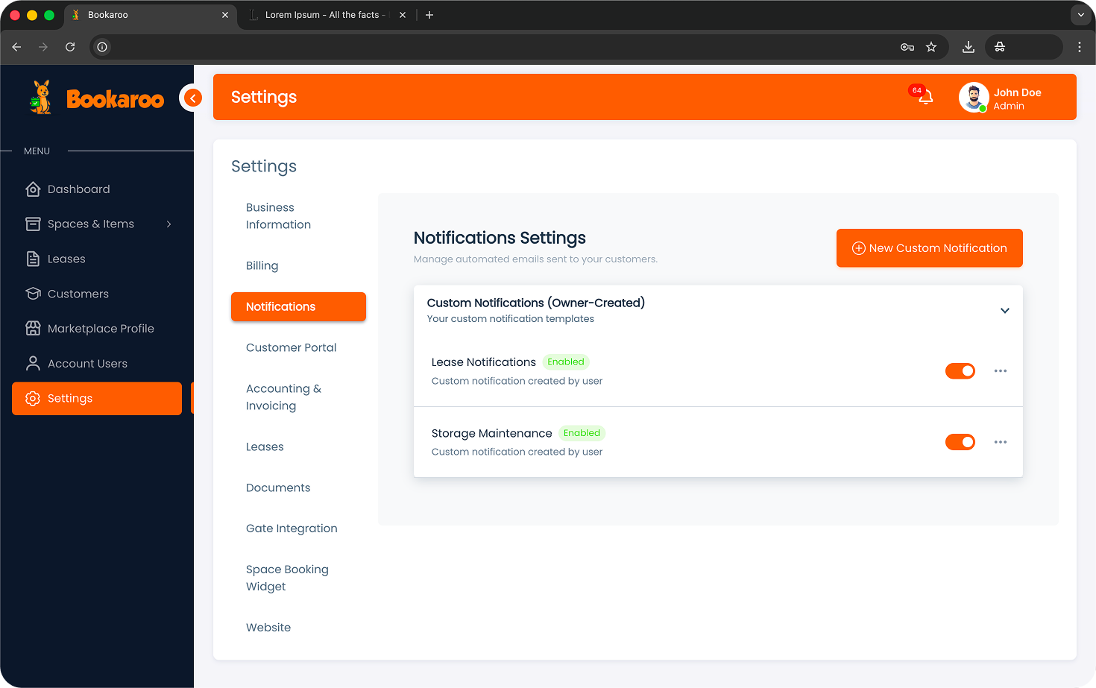1096x688 pixels.
Task: Open Customer Portal settings section
Action: click(291, 348)
